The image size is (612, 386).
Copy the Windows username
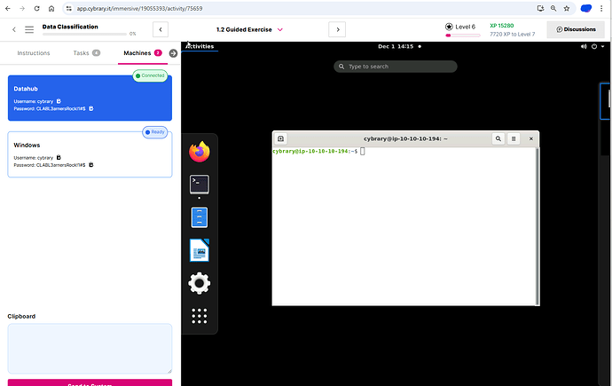59,157
